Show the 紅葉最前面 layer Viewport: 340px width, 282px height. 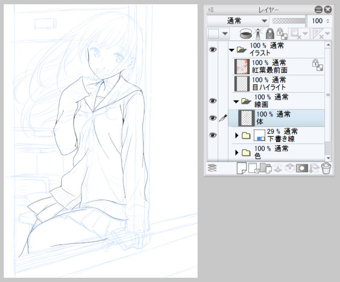(x=213, y=67)
